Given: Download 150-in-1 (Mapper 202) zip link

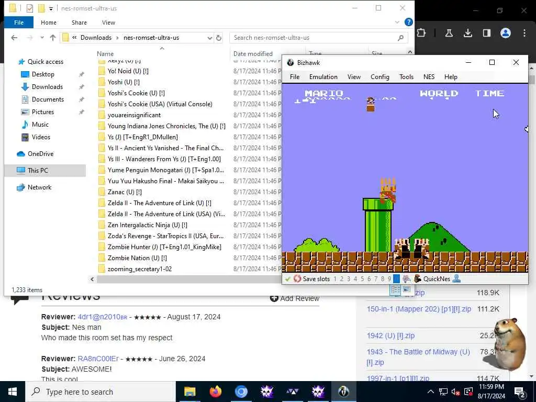Looking at the screenshot, I should (x=419, y=309).
